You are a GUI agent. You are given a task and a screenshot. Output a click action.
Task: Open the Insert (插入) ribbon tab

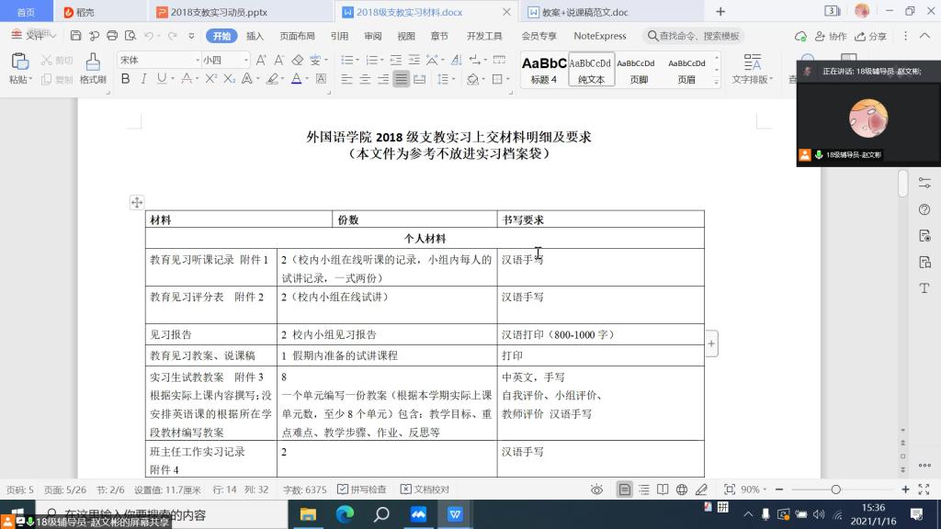coord(255,36)
